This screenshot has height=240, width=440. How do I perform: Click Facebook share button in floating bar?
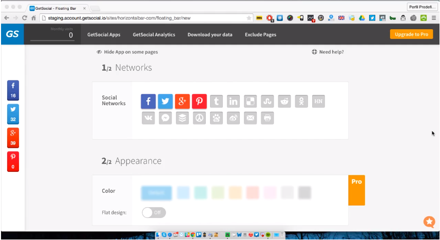point(13,90)
